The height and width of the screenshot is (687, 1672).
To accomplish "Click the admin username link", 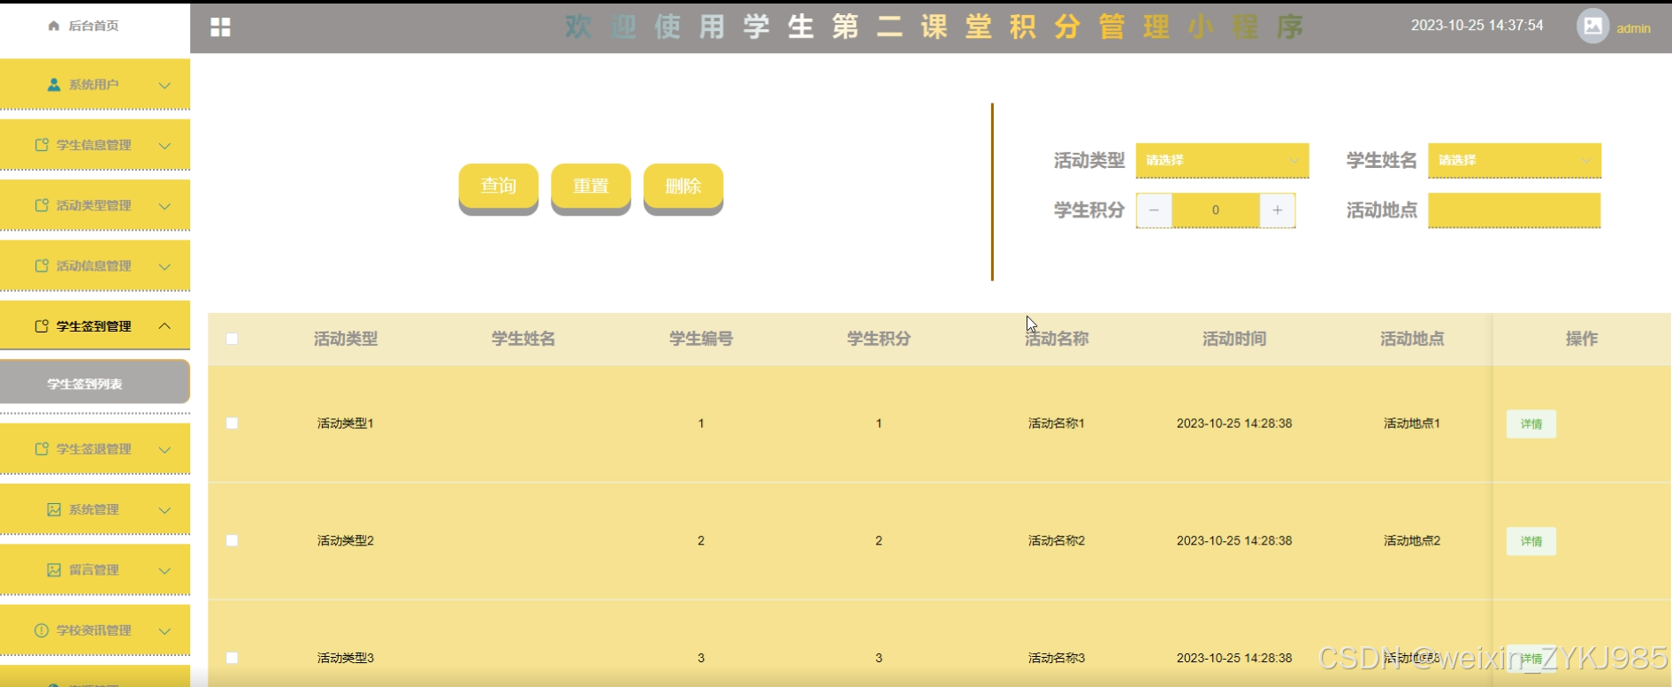I will click(x=1633, y=28).
